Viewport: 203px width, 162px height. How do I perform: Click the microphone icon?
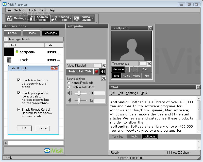(x=70, y=101)
